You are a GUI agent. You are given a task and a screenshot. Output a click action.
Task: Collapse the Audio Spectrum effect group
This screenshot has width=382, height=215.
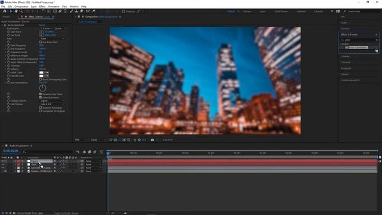[2, 25]
